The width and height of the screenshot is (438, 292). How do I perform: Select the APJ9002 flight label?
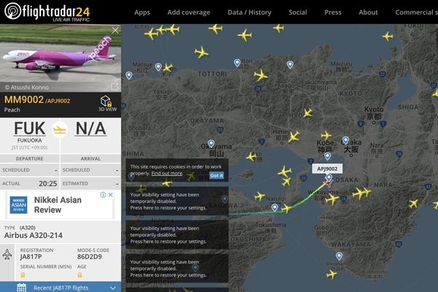click(327, 169)
